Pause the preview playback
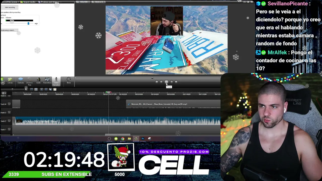The image size is (322, 181). tap(166, 82)
